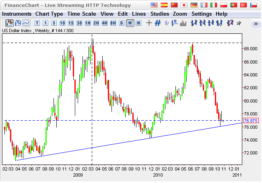Select the bar (OHLC) chart type icon
The height and width of the screenshot is (183, 262).
pyautogui.click(x=18, y=23)
